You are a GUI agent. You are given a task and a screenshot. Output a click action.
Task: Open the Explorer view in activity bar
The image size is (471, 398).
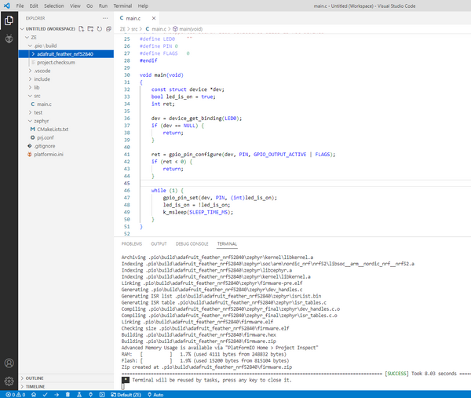click(x=9, y=20)
